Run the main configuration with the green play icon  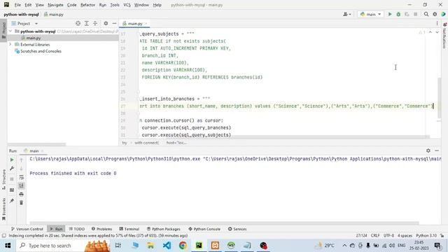coord(390,14)
